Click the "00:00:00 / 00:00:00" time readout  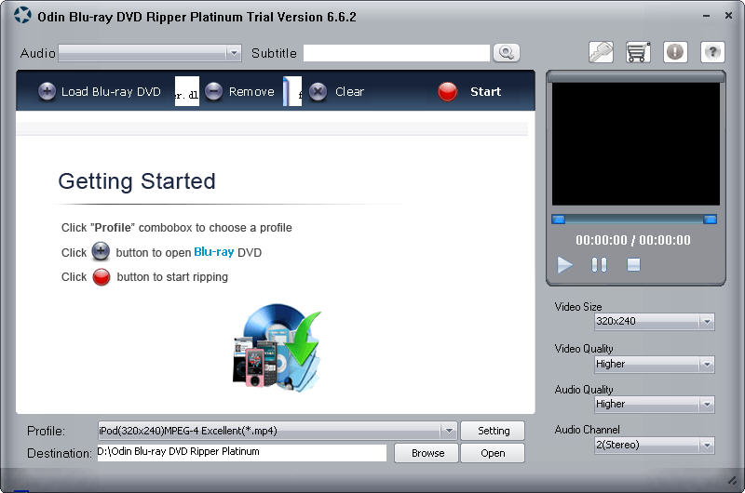(633, 240)
